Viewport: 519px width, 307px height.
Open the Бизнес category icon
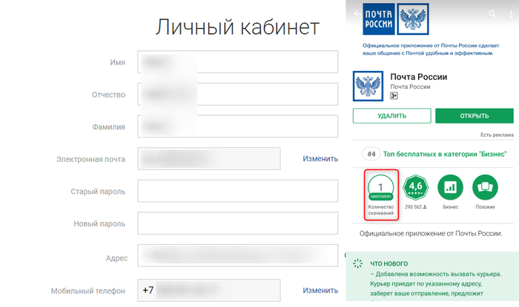coord(451,188)
